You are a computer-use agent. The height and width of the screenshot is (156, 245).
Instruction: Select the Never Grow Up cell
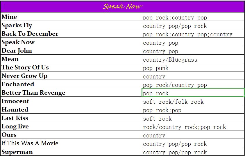pos(71,76)
